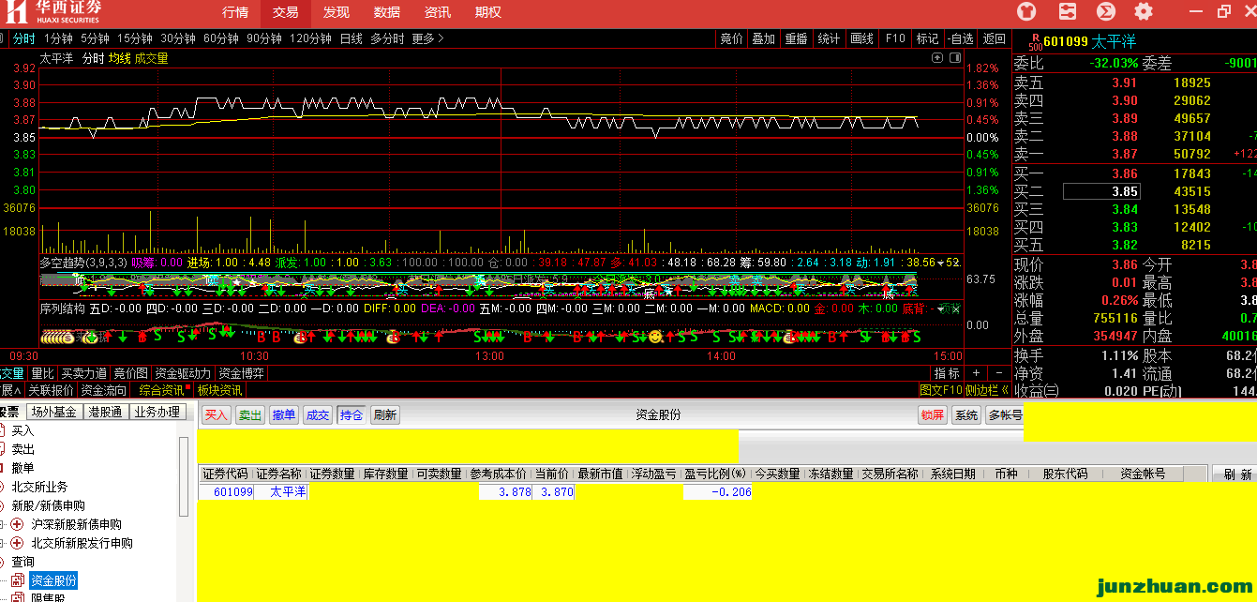Click the 叠加 overlay button
Viewport: 1257px width, 602px height.
coord(763,38)
